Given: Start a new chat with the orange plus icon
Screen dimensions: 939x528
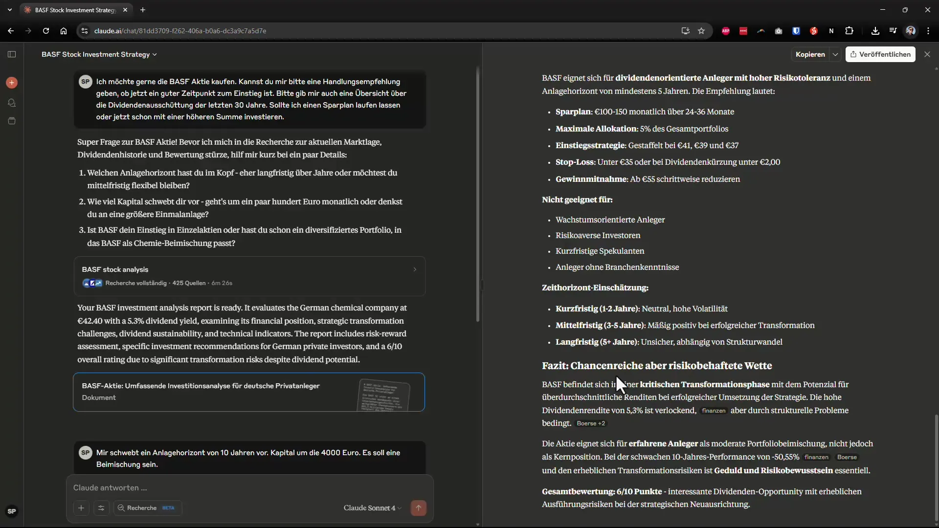Looking at the screenshot, I should 12,83.
